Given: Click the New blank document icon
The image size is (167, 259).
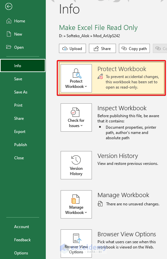Looking at the screenshot, I should 9,34.
